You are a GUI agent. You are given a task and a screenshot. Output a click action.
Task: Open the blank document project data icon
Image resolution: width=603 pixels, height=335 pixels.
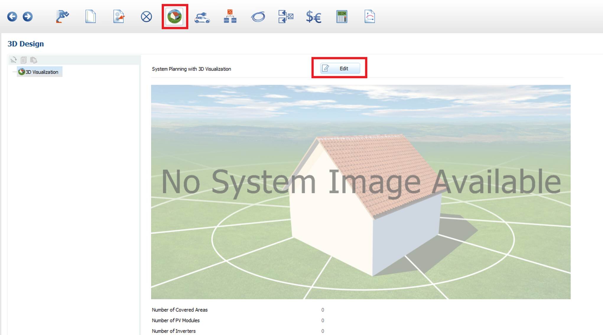90,16
